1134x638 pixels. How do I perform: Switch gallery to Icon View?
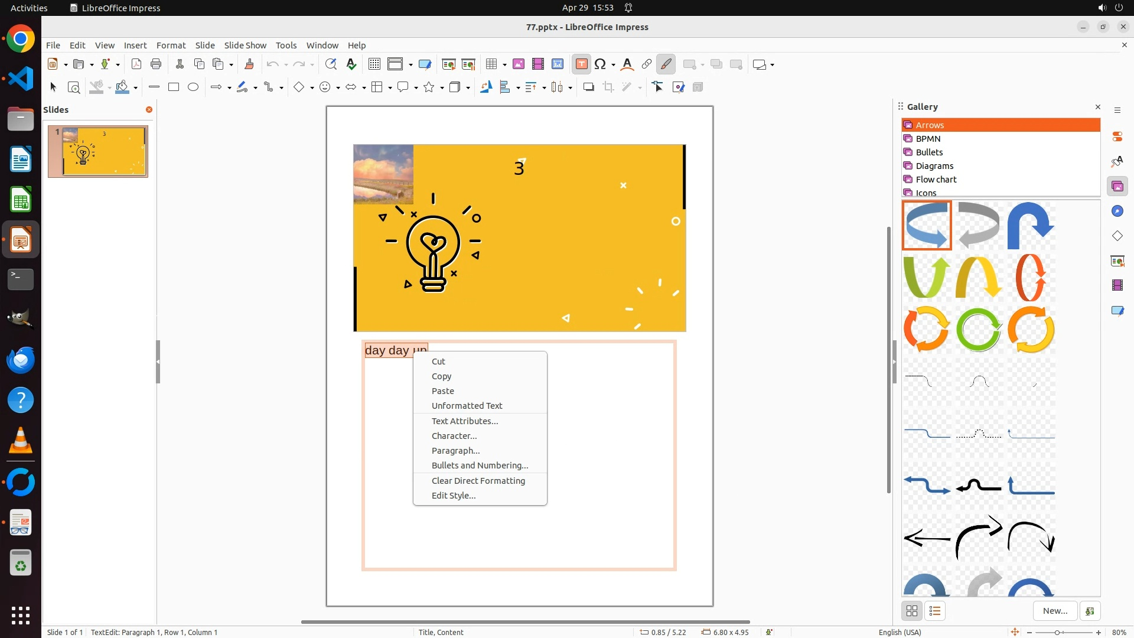912,611
